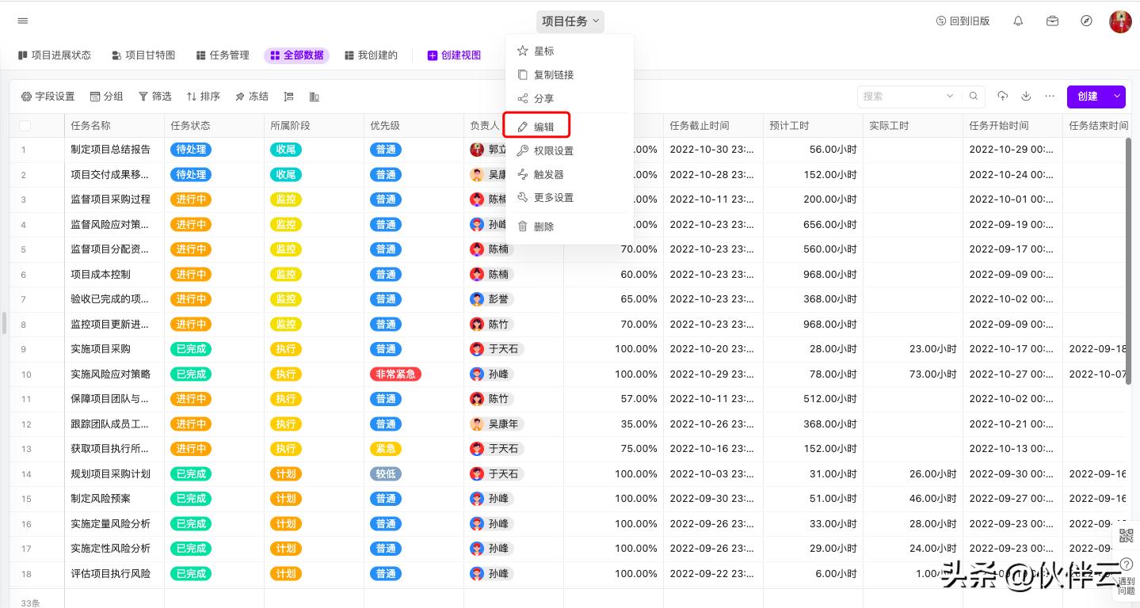Open the 冻结 freeze columns option
Screen dimensions: 1140x608
click(251, 96)
